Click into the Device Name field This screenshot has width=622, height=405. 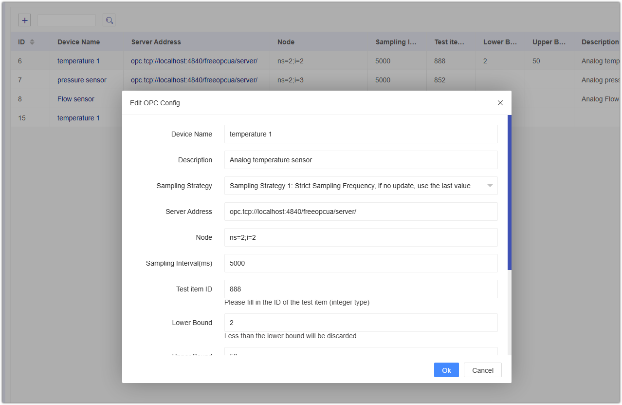(361, 134)
